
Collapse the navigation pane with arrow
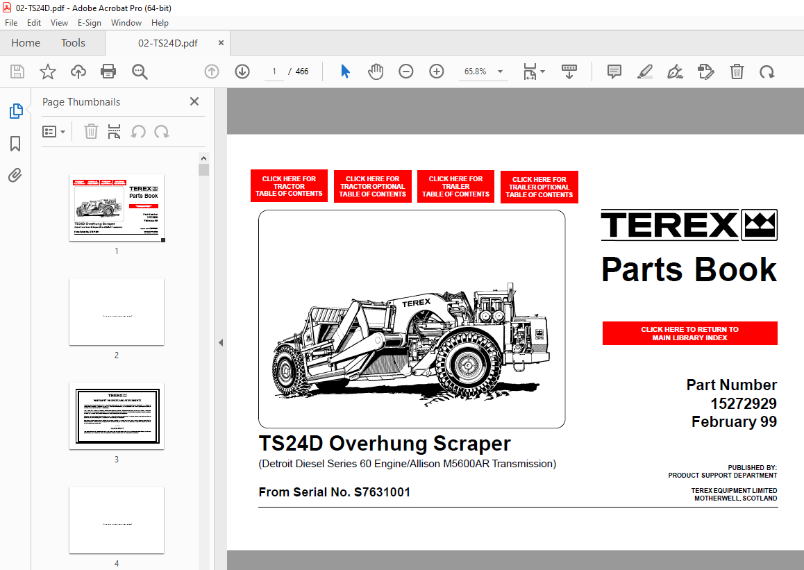click(221, 342)
